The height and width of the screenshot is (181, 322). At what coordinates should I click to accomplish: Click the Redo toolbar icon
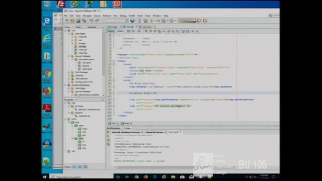point(97,21)
